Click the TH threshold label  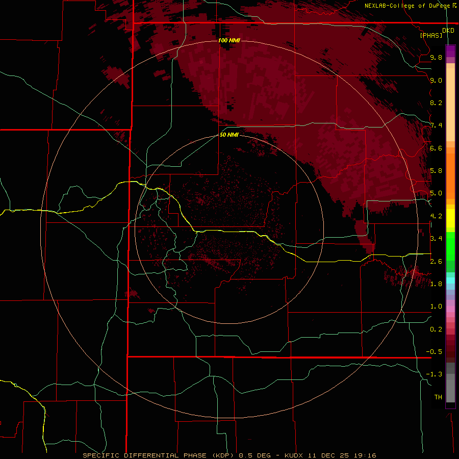(x=438, y=397)
